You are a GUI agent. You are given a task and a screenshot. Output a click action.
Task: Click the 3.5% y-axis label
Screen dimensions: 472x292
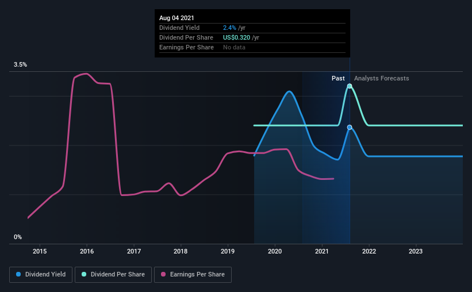tap(20, 65)
